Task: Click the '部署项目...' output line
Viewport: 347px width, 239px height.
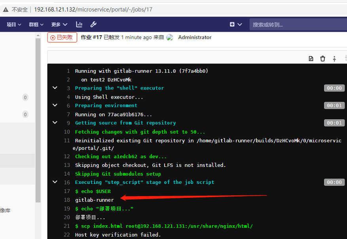Action: [x=90, y=218]
